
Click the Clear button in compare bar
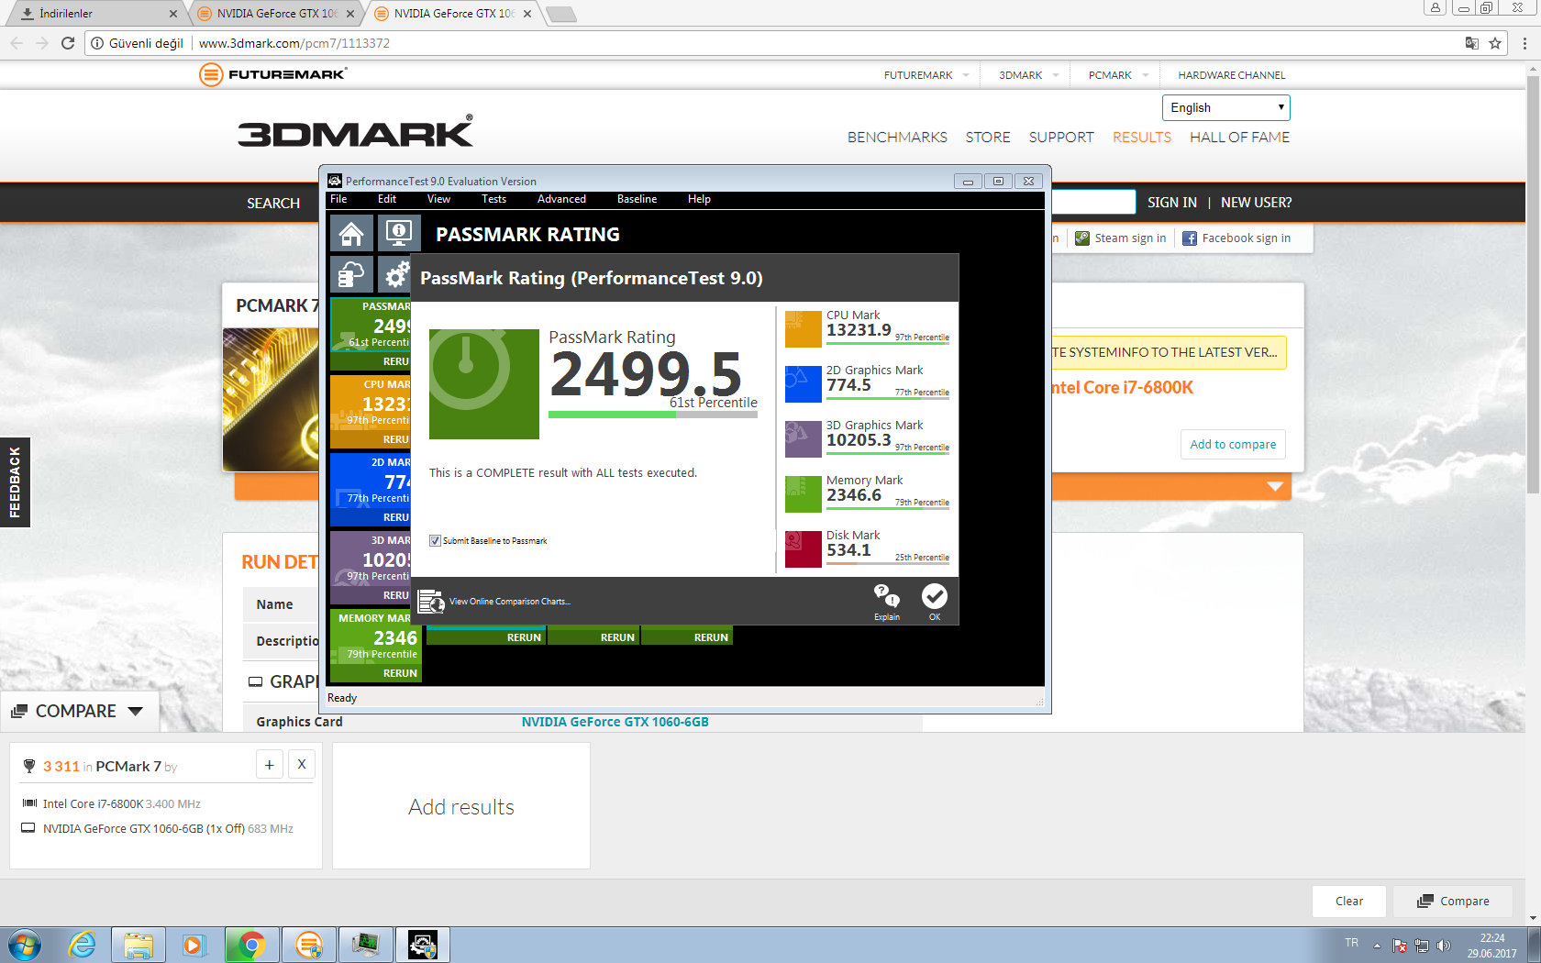[1348, 902]
